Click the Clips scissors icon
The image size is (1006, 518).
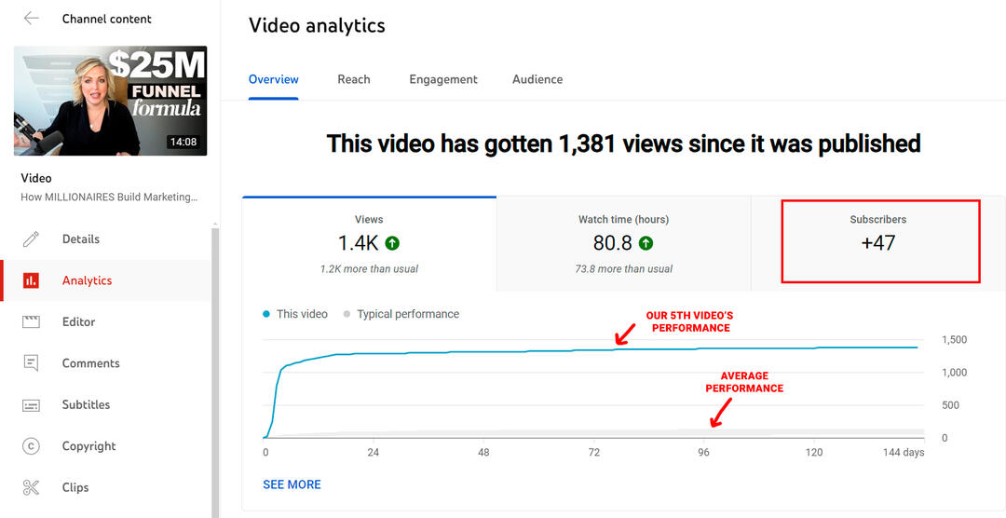tap(32, 487)
